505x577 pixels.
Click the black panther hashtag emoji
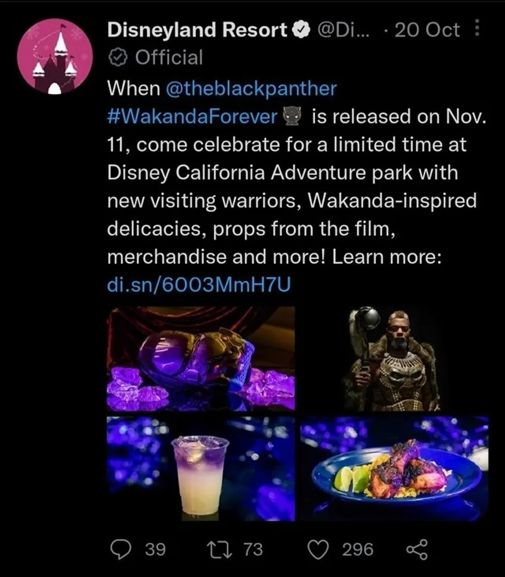tap(292, 117)
